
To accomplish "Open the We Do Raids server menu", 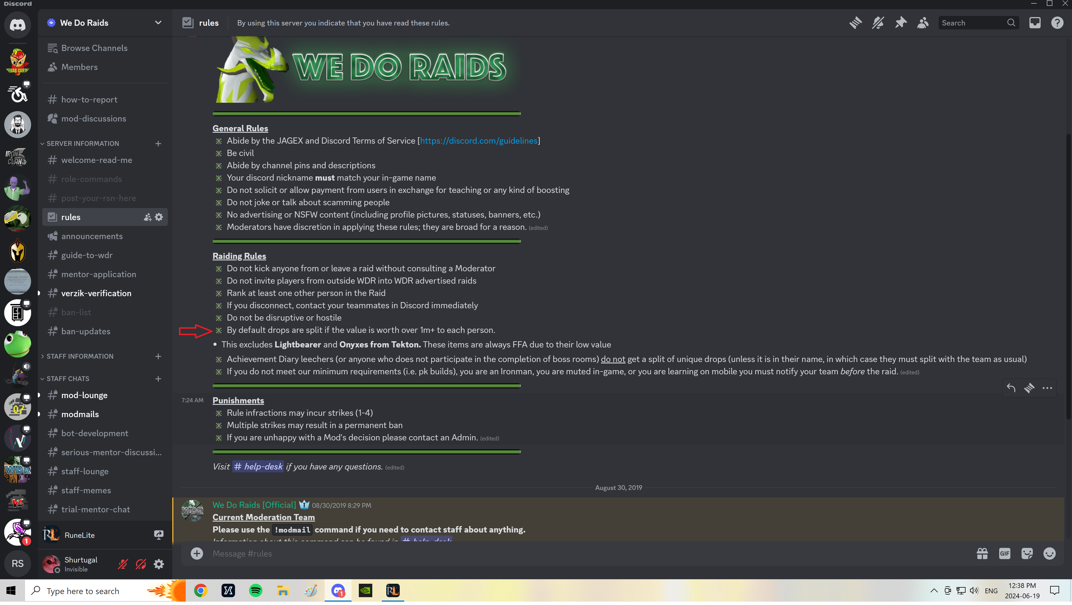I will 105,23.
